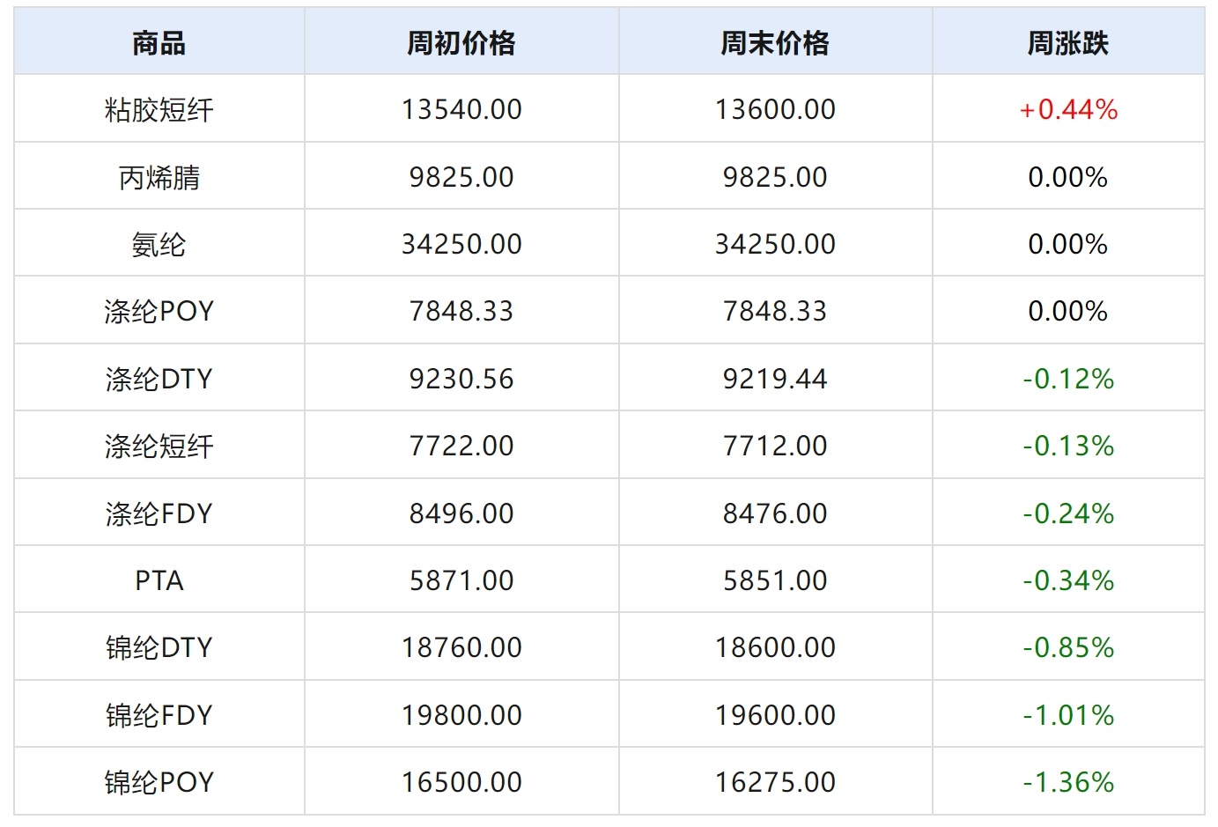Viewport: 1218px width, 827px height.
Task: Click the green -1.36% change value
Action: tap(1067, 782)
